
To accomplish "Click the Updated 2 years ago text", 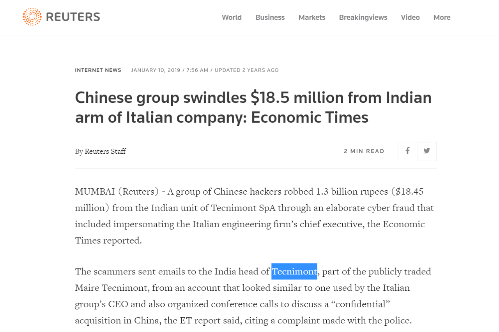I will click(x=247, y=70).
